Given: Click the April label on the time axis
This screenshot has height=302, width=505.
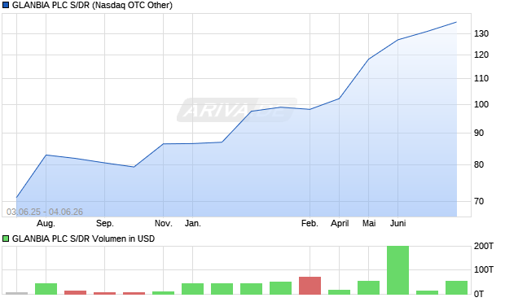Looking at the screenshot, I should [340, 223].
